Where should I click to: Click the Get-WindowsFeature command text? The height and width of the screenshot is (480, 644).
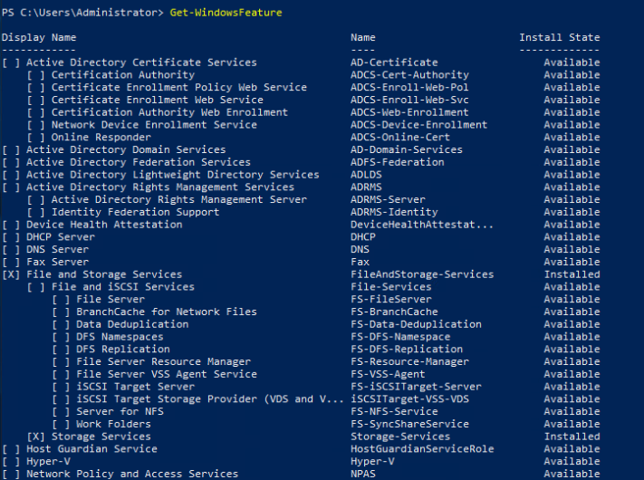coord(226,13)
